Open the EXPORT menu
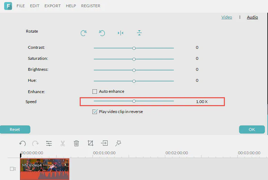Image resolution: width=268 pixels, height=180 pixels. point(52,6)
